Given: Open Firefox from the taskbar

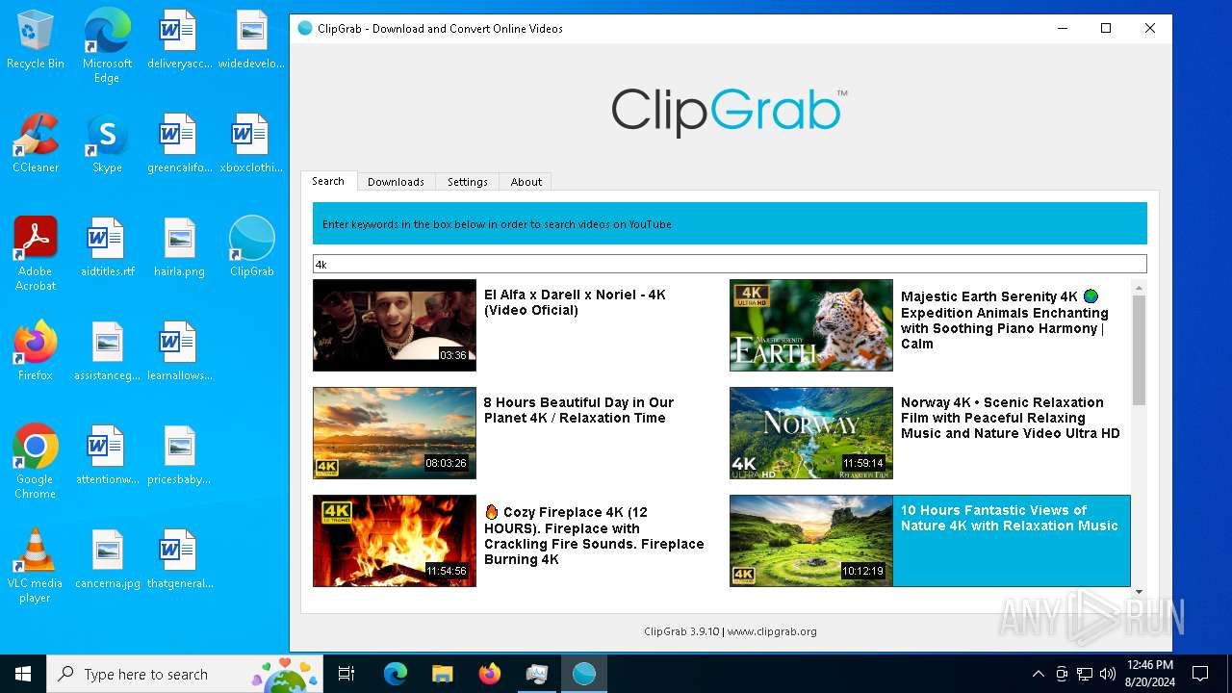Looking at the screenshot, I should point(489,674).
